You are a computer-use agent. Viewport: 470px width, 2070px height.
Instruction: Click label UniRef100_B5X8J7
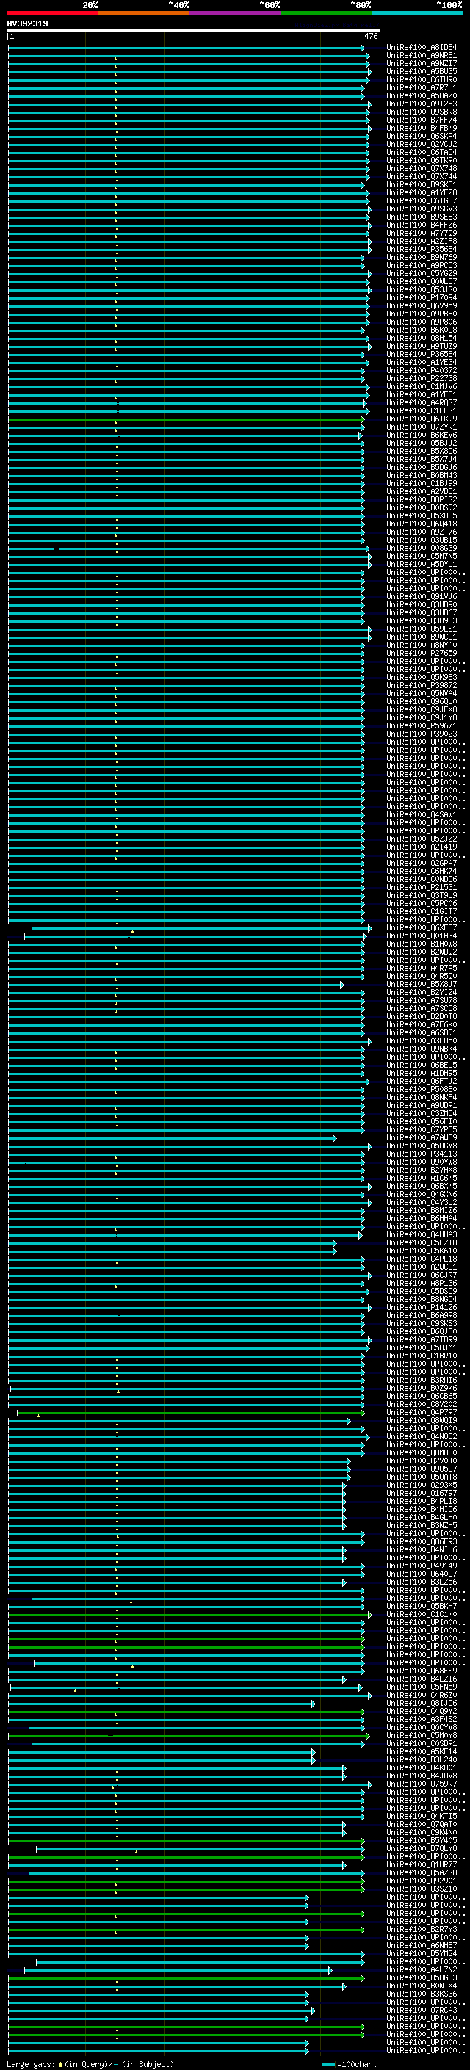pos(422,985)
